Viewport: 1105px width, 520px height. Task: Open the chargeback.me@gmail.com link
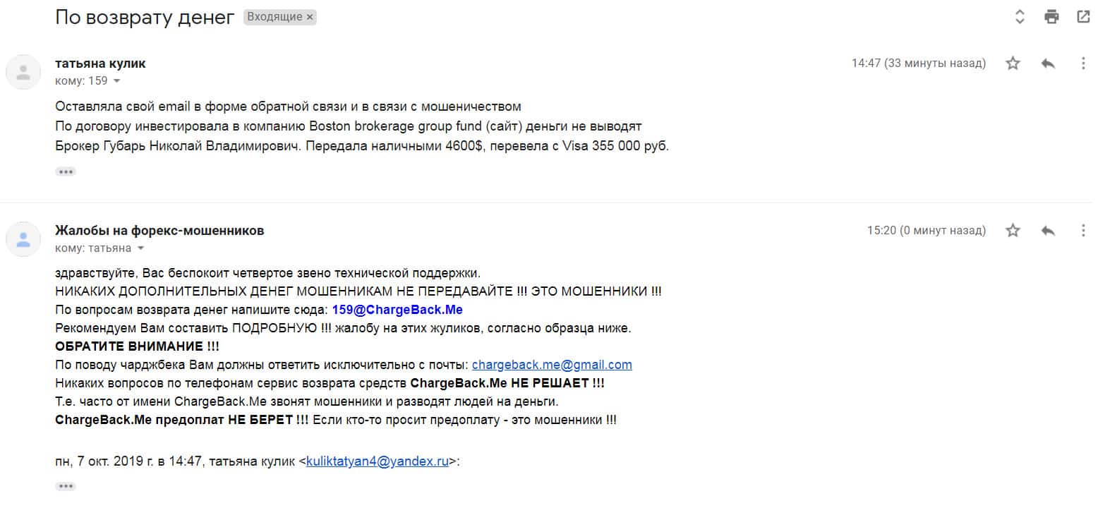[552, 365]
